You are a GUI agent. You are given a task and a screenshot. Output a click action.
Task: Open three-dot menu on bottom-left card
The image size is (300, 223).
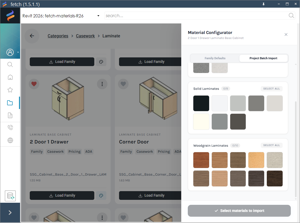point(102,217)
